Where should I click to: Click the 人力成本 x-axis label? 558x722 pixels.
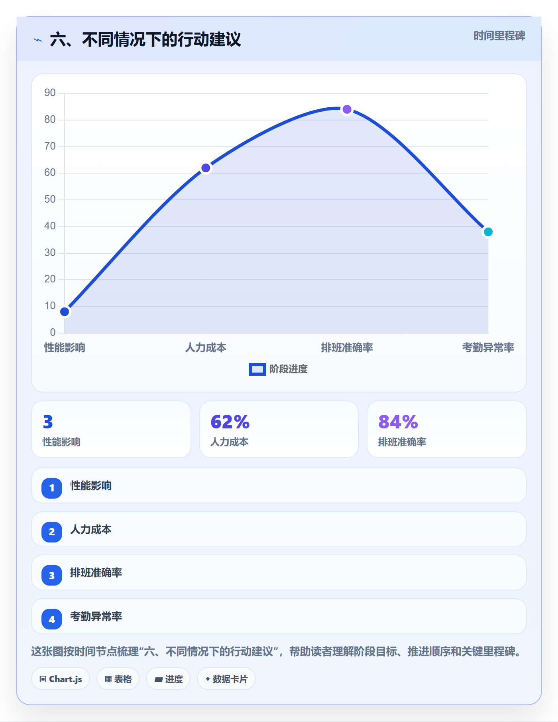coord(206,348)
